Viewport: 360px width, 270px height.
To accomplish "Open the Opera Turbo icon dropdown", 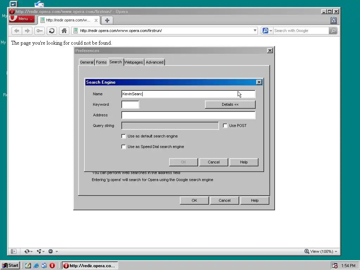I will [53, 251].
